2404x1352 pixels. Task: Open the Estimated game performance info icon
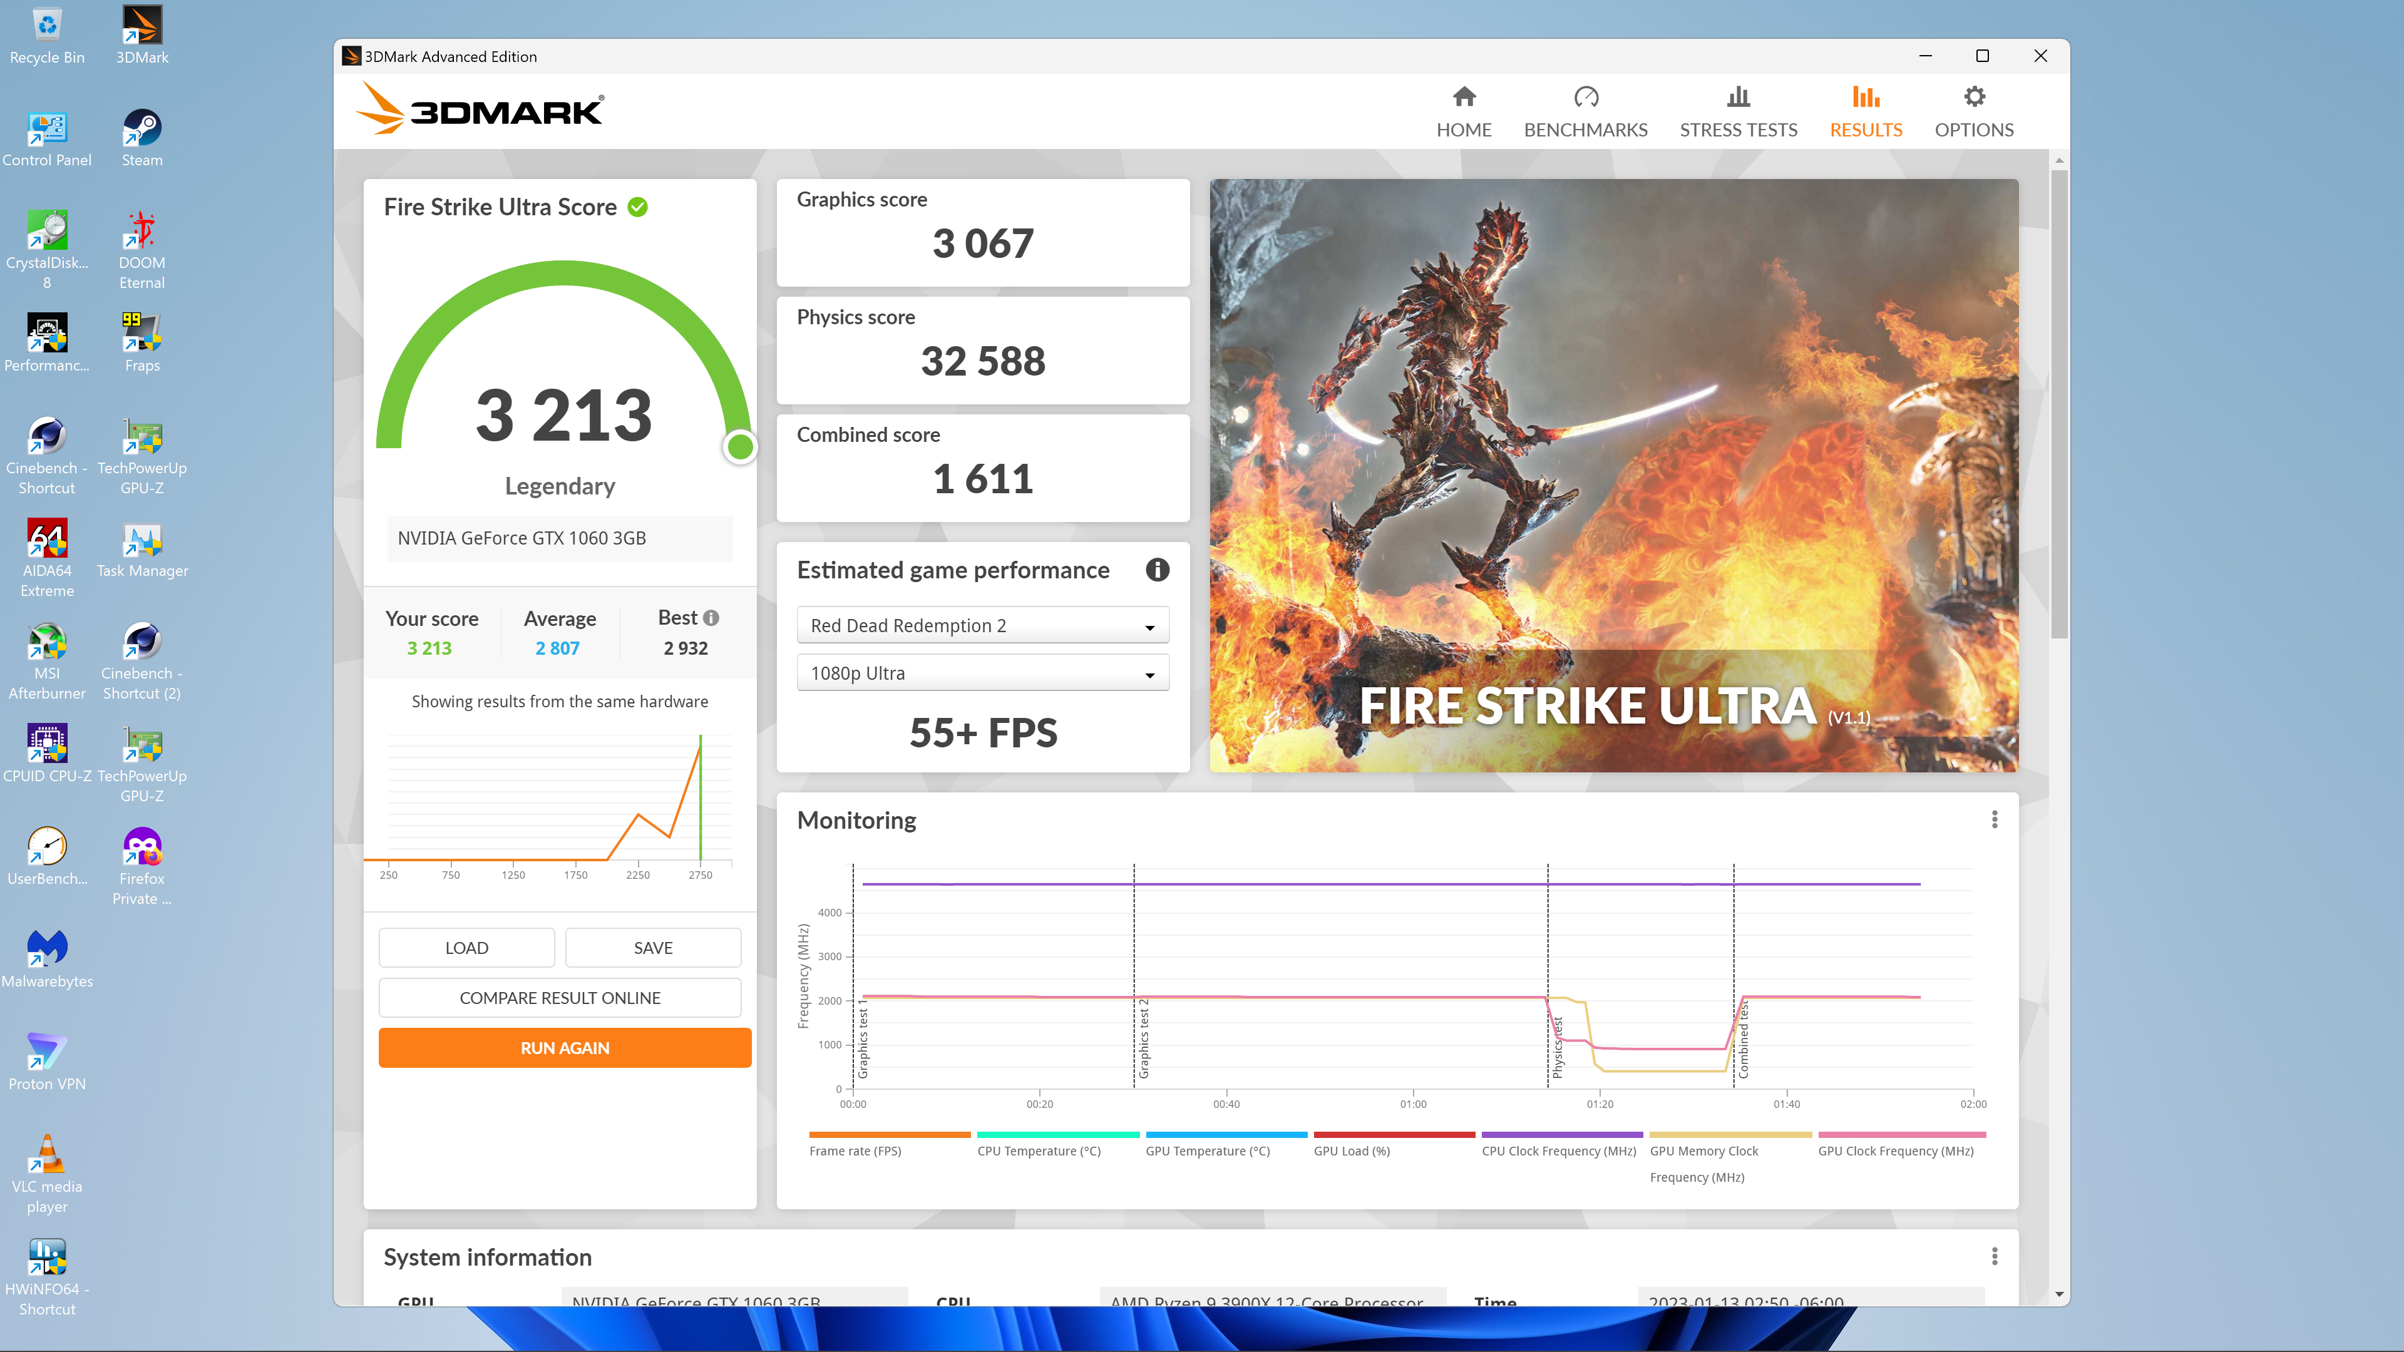[x=1157, y=570]
